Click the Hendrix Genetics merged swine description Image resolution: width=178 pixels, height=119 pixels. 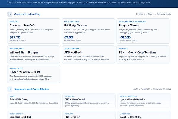(141, 104)
